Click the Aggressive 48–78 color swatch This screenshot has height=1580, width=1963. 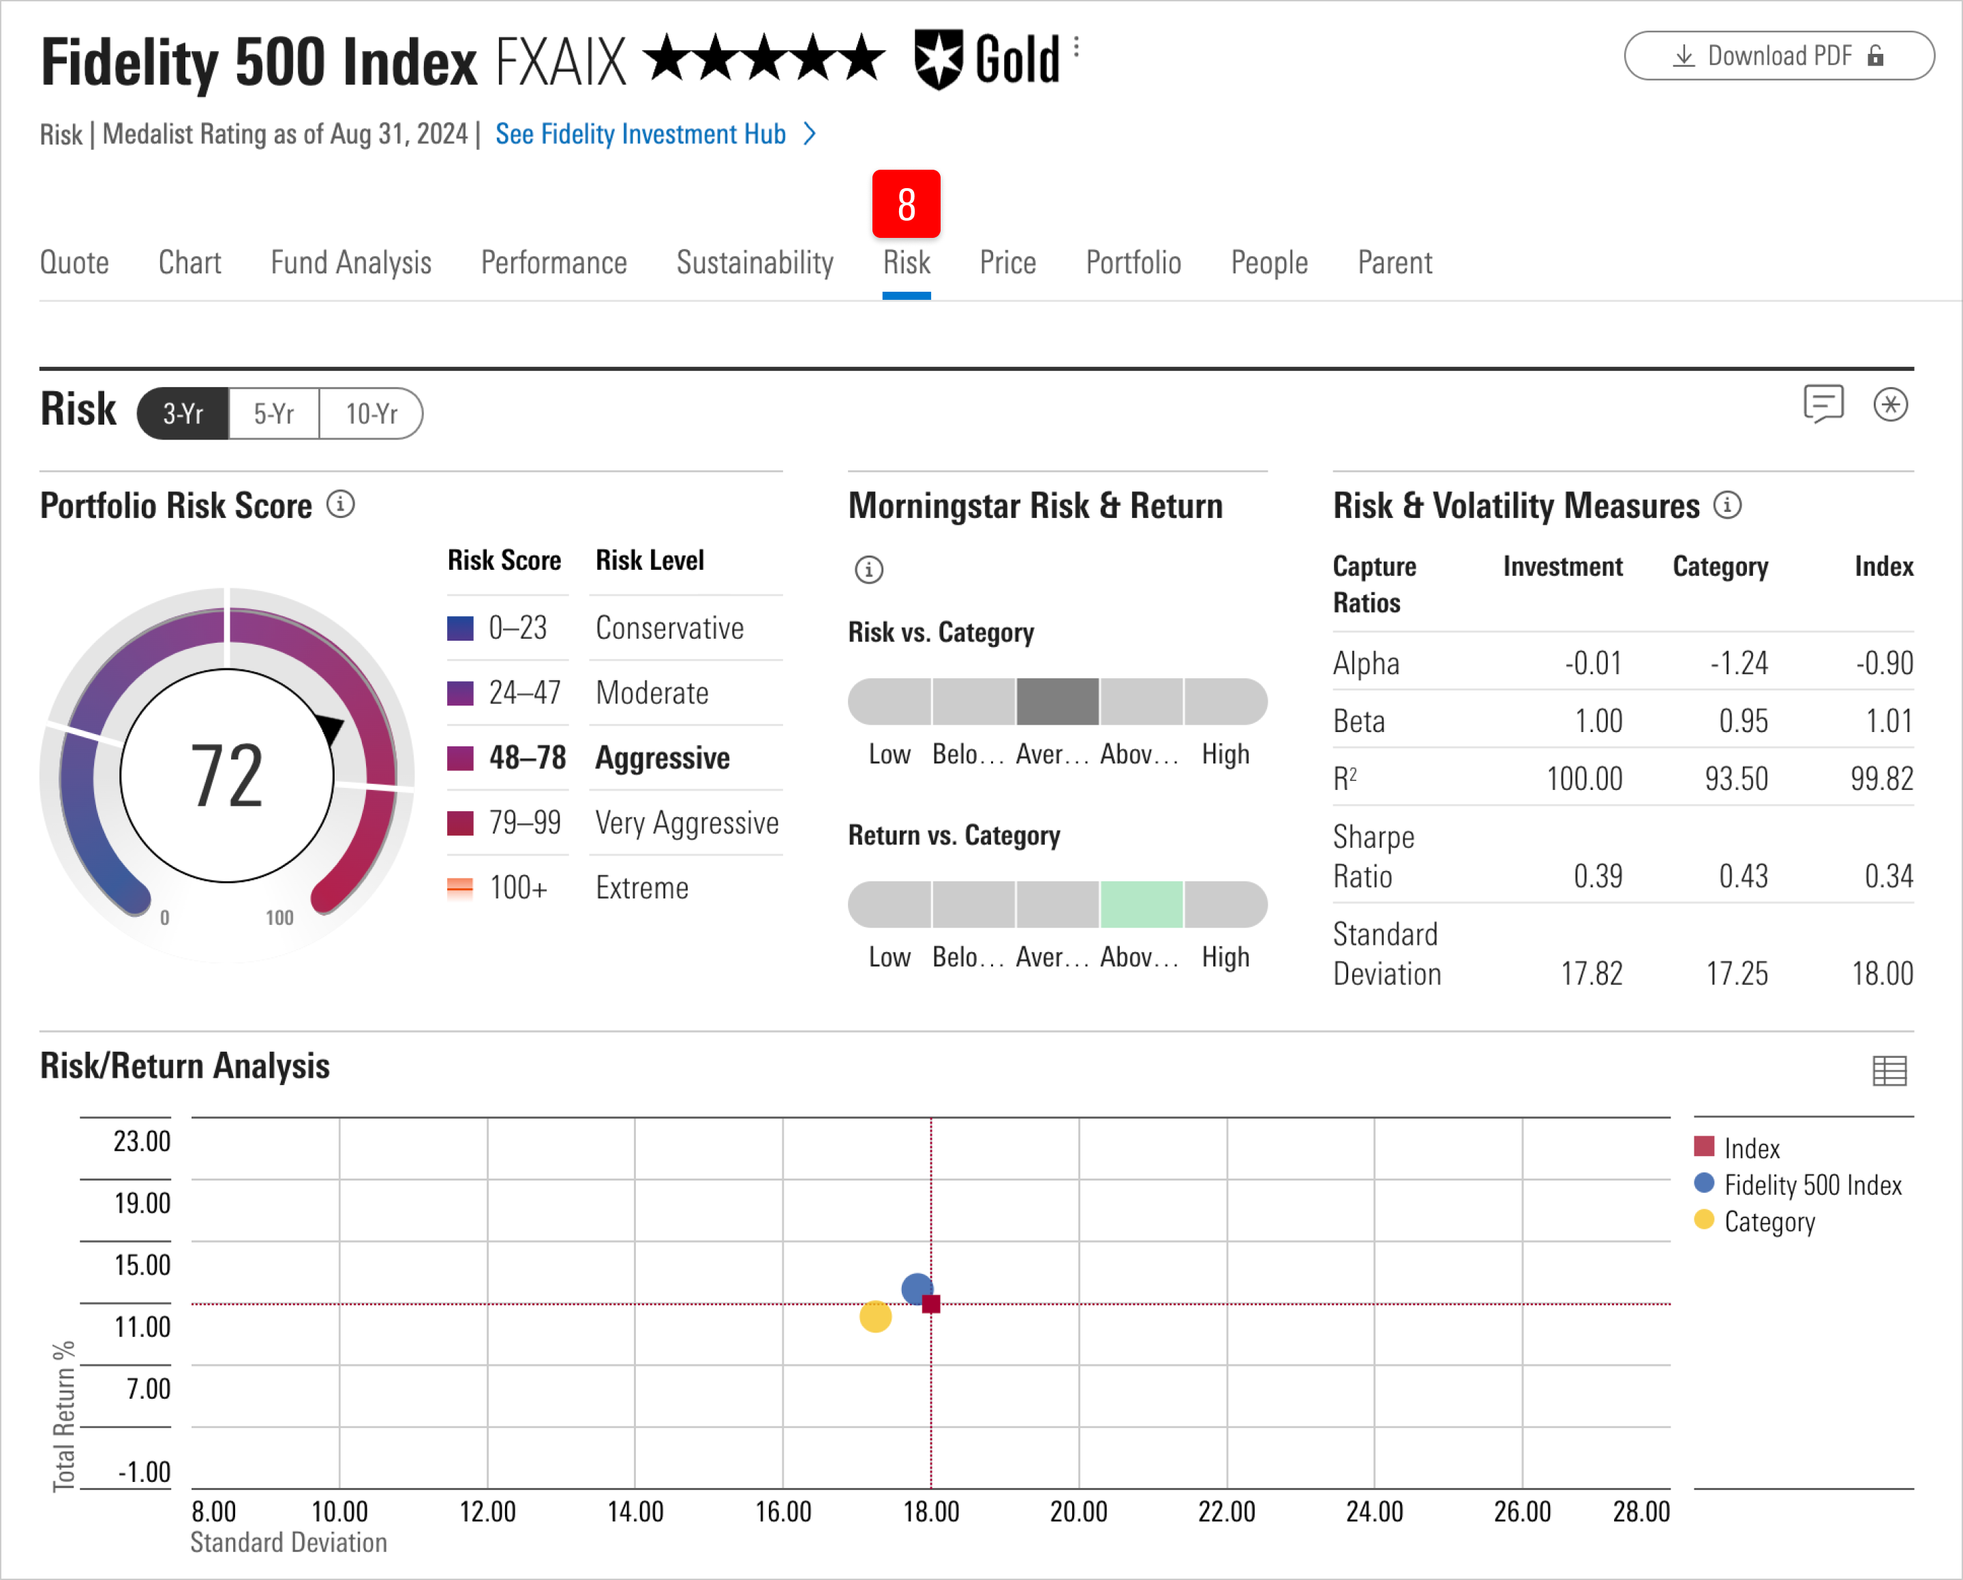tap(461, 758)
